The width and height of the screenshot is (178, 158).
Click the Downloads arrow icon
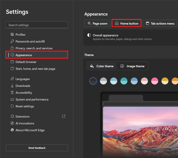(x=12, y=86)
